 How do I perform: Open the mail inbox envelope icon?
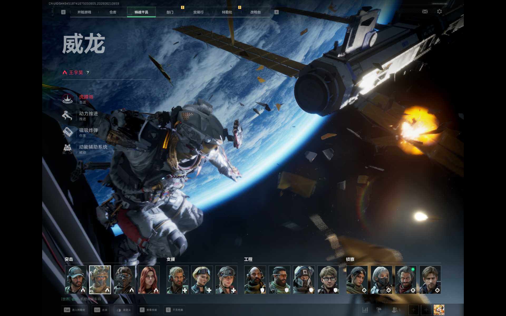[x=425, y=12]
